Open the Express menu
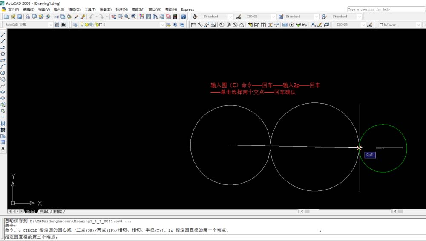The height and width of the screenshot is (241, 426). coord(187,9)
